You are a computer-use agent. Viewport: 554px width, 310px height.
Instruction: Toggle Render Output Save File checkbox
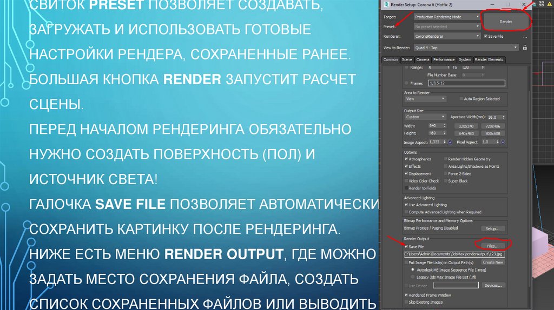point(406,247)
